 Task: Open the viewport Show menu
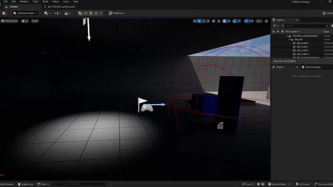coord(35,21)
